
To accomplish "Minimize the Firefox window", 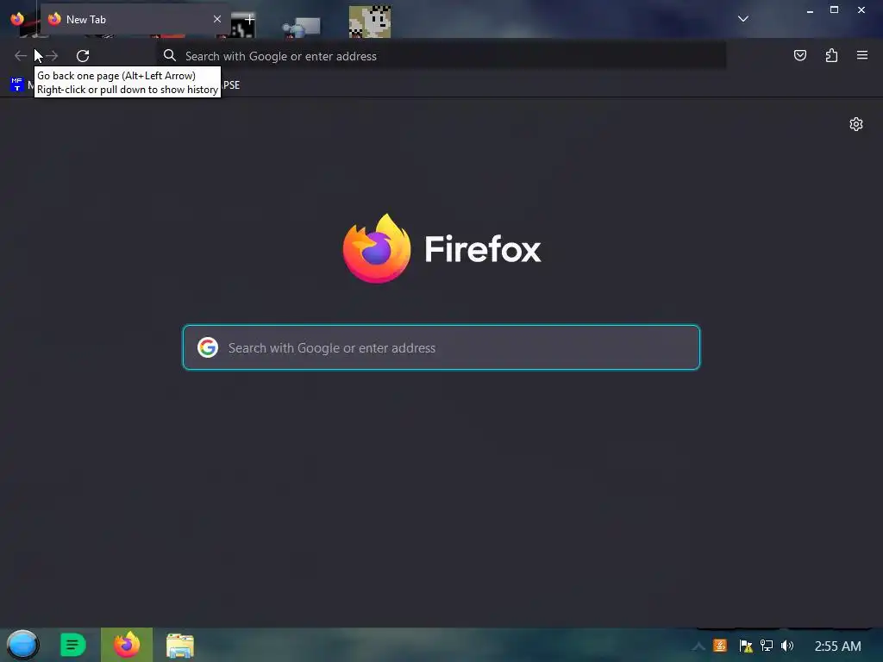I will [x=810, y=10].
